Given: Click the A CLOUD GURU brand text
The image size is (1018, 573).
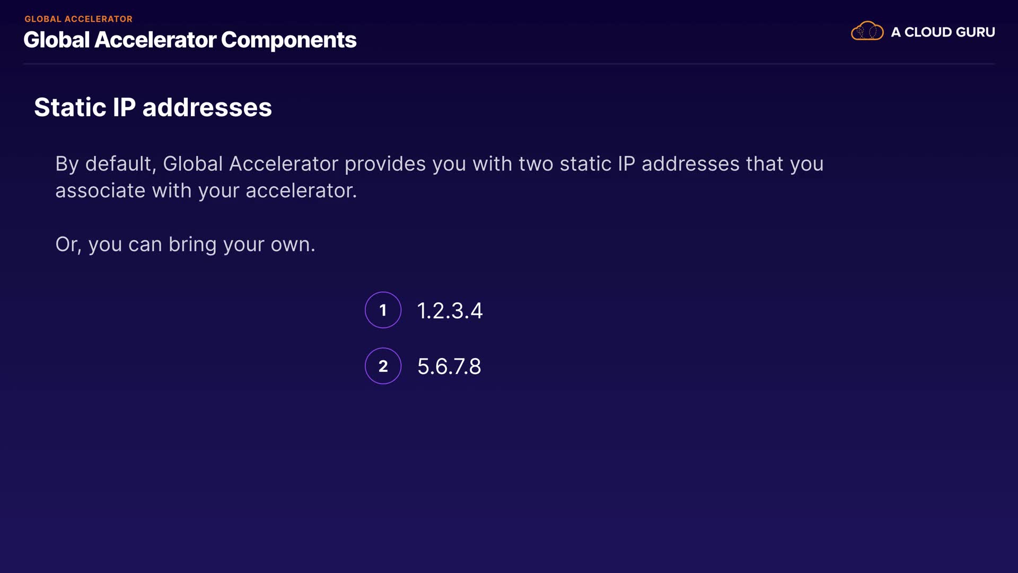Looking at the screenshot, I should pos(943,32).
